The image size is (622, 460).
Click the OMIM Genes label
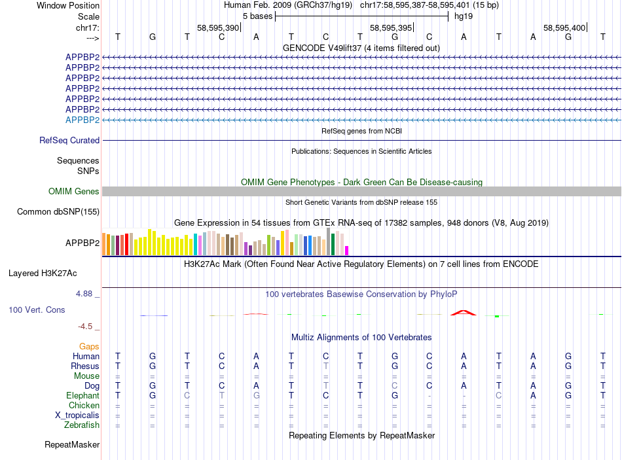click(x=74, y=191)
